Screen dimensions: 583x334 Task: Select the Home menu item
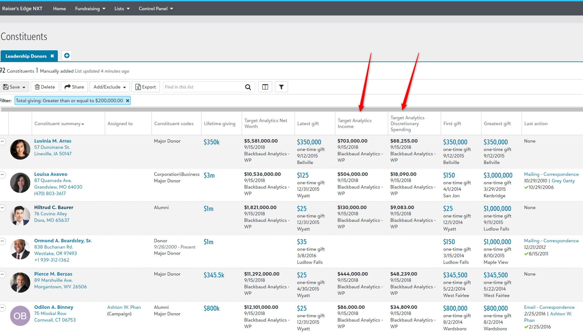(59, 8)
